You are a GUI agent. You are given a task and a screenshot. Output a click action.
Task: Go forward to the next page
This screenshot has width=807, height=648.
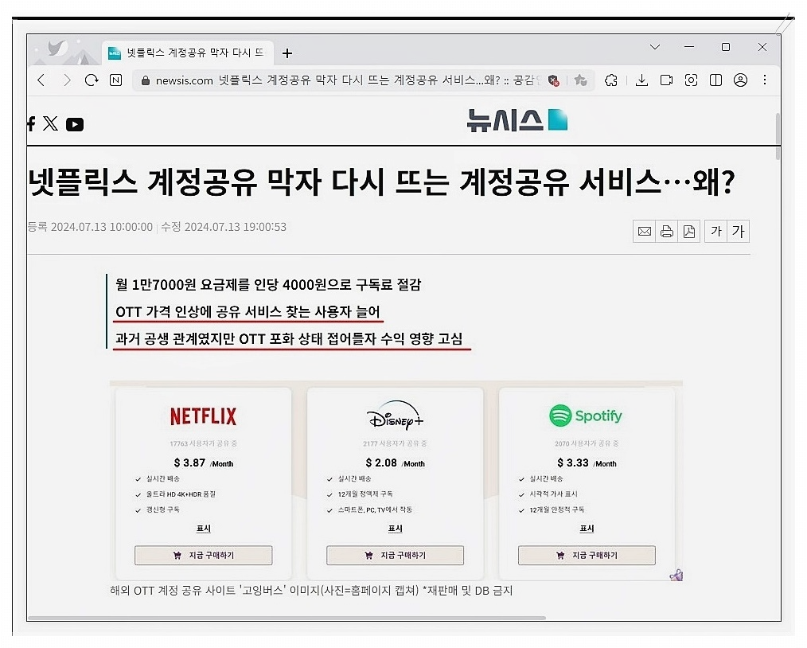coord(66,80)
